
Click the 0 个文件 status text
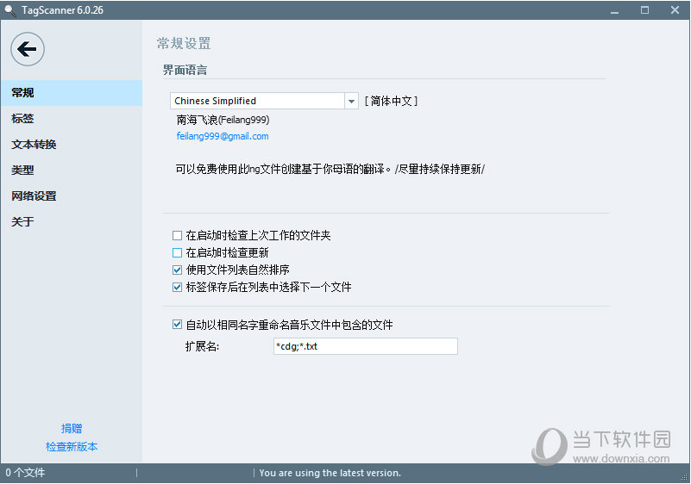25,473
